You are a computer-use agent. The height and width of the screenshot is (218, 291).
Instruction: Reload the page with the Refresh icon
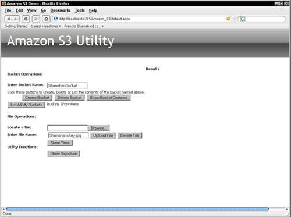point(26,19)
